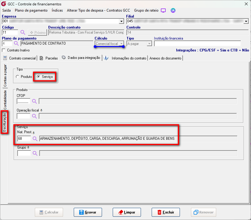The width and height of the screenshot is (251, 220).
Task: Select the Produto radio button
Action: pos(18,77)
